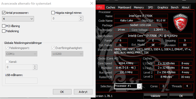196x99 pixels.
Task: Enable the Felsökning checkbox
Action: [x=4, y=31]
